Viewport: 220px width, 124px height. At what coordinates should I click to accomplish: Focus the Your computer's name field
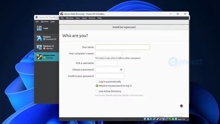(109, 54)
